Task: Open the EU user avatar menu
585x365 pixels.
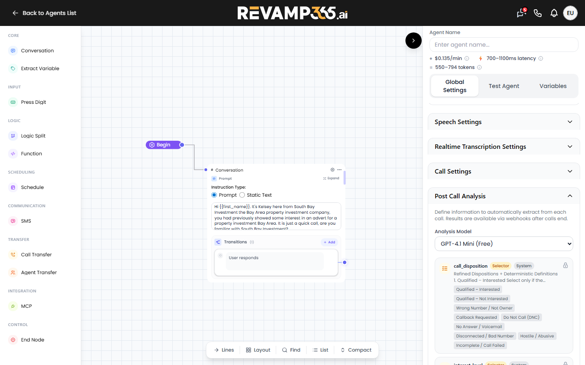Action: [570, 13]
